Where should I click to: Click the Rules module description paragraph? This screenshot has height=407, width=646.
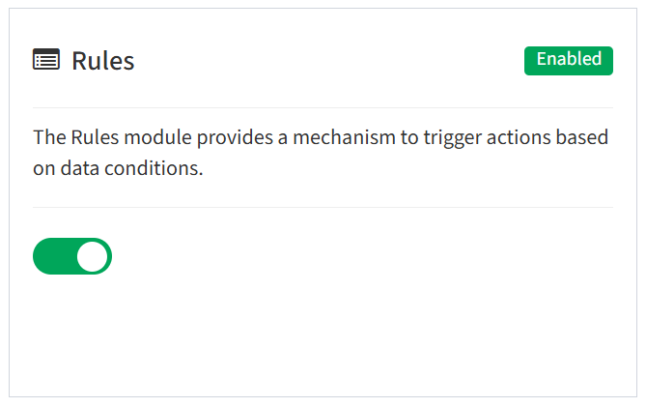point(321,153)
